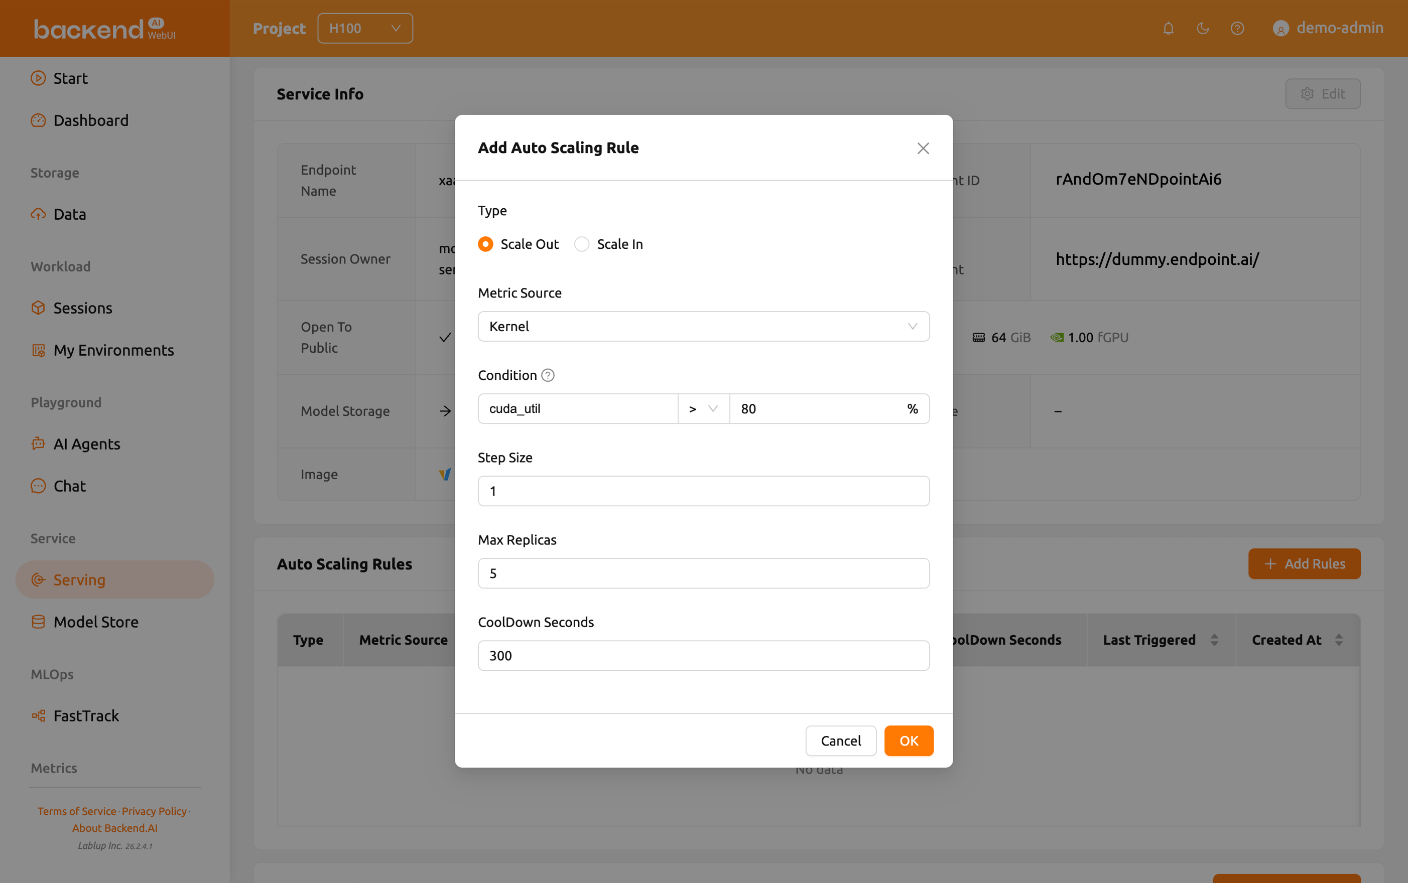The width and height of the screenshot is (1408, 883).
Task: Select the Scale In radio option
Action: point(582,244)
